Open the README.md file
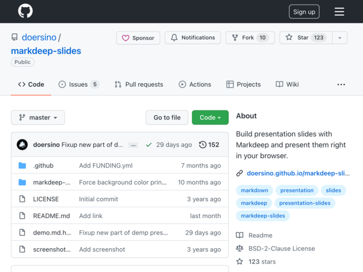Image resolution: width=363 pixels, height=272 pixels. [52, 216]
